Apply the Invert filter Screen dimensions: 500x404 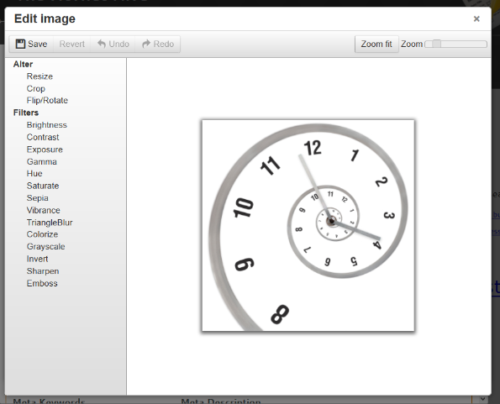(x=37, y=259)
